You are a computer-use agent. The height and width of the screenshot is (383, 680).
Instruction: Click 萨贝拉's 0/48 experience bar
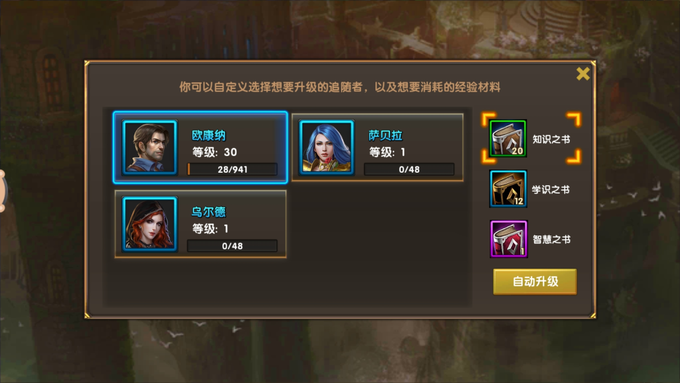click(409, 170)
